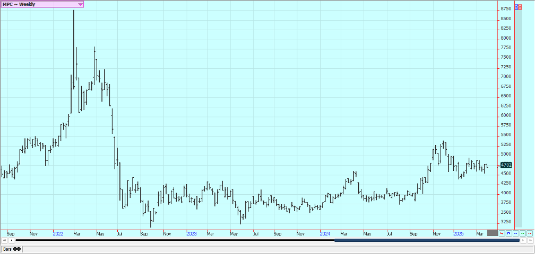The height and width of the screenshot is (254, 535).
Task: Click the red L-shaped chart tool icon
Action: (502, 233)
